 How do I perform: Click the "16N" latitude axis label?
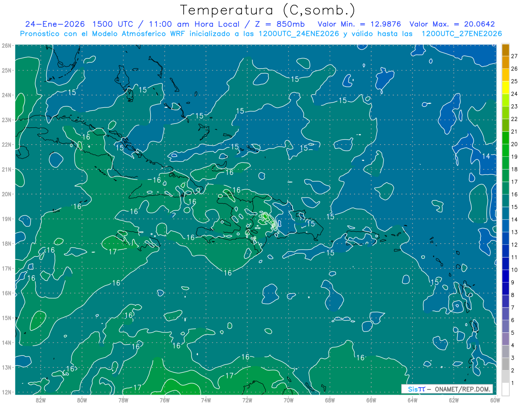pos(6,293)
